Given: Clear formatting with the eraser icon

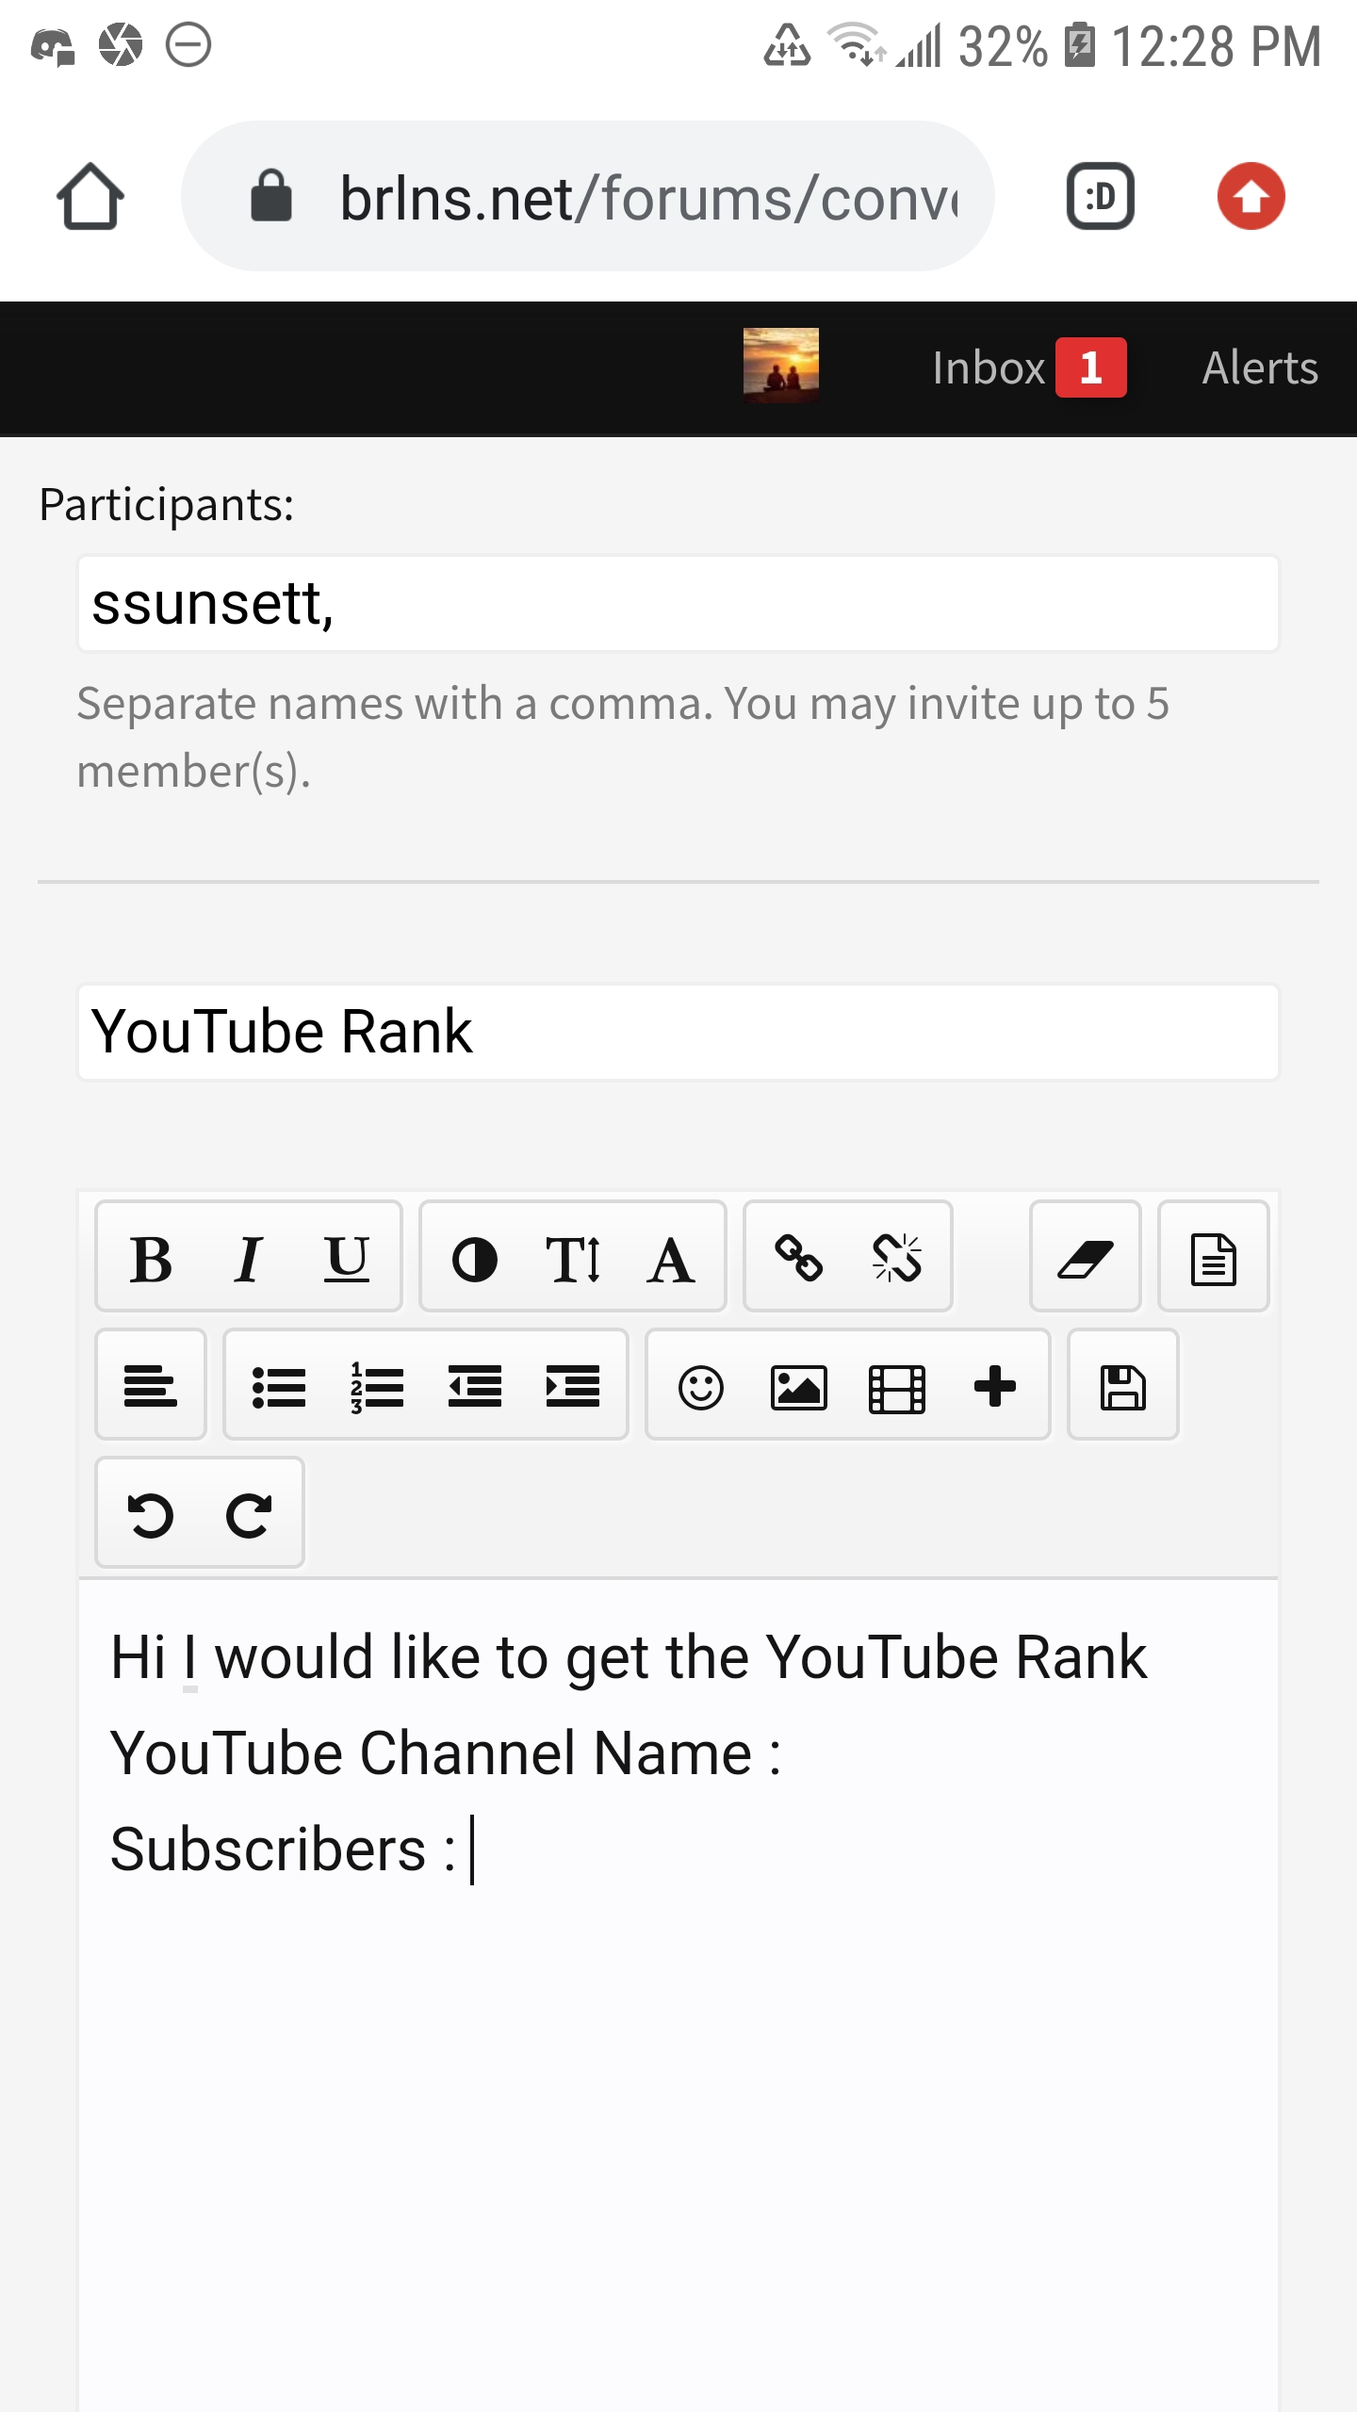Looking at the screenshot, I should coord(1086,1259).
